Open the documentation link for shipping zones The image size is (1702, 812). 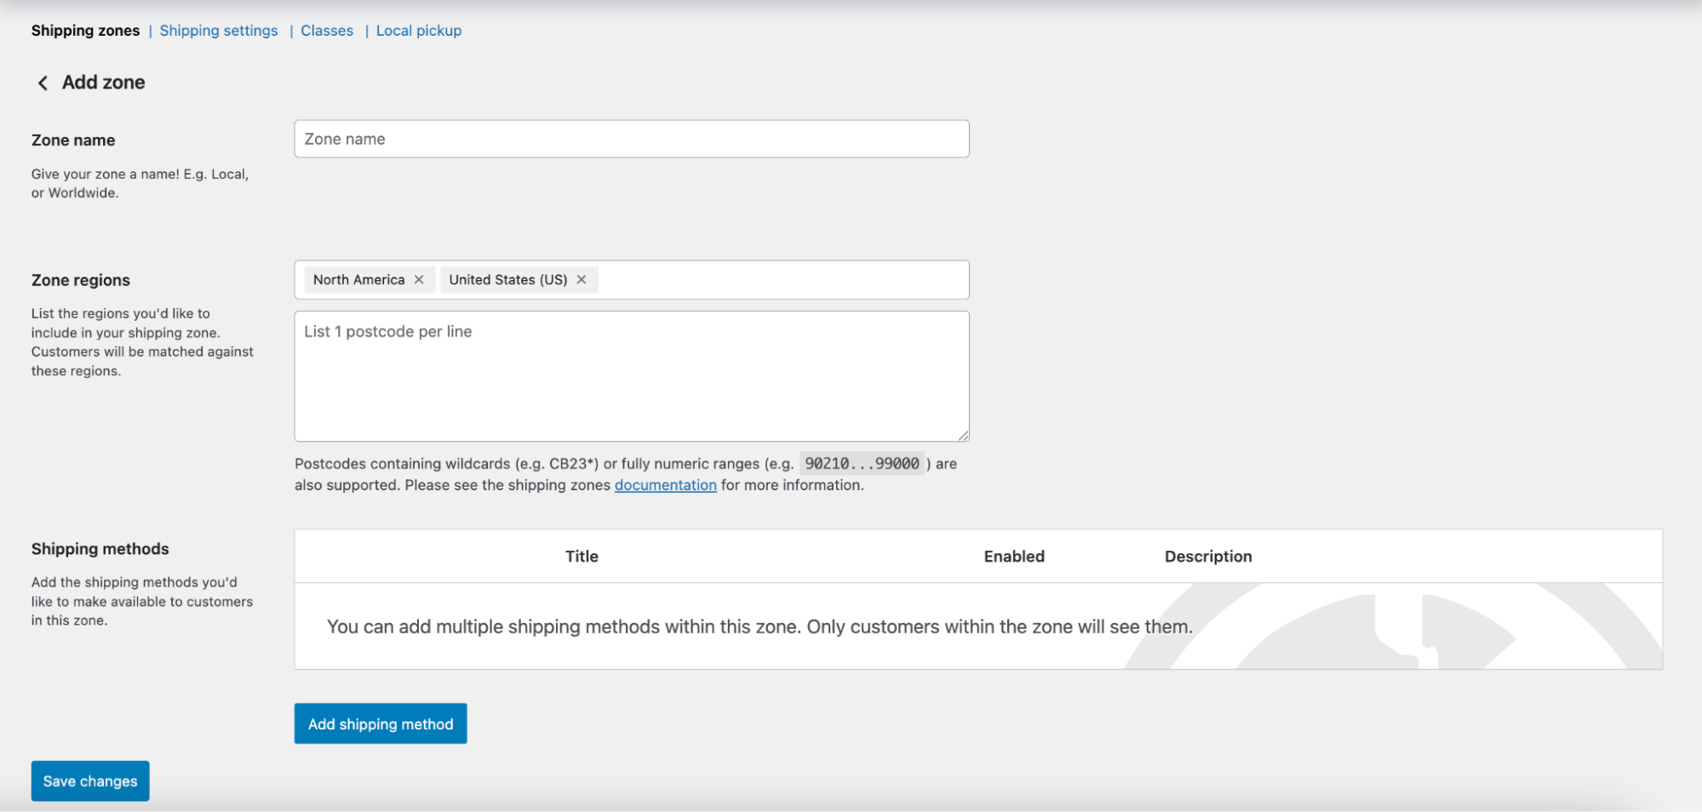click(665, 484)
